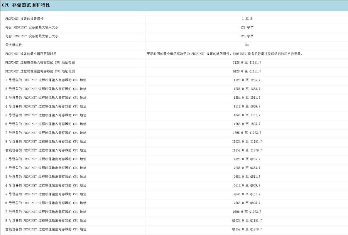This screenshot has width=348, height=235.
Task: Select the '2 号设备' output register address label
Action: click(46, 168)
